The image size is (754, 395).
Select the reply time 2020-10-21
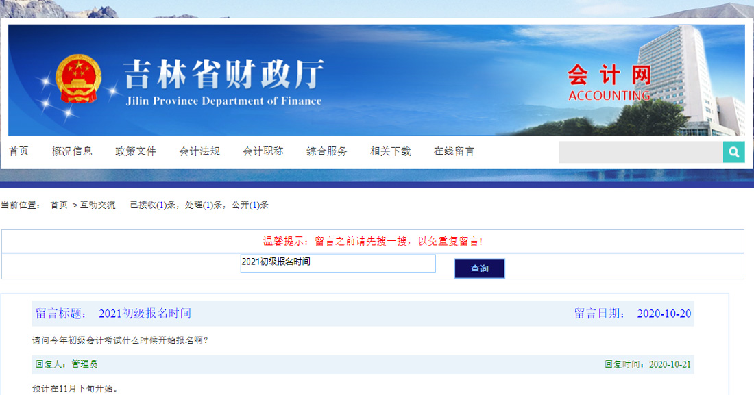click(x=670, y=365)
